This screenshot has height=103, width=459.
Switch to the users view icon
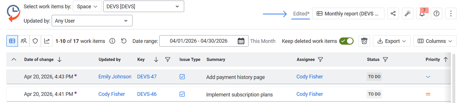tap(24, 41)
